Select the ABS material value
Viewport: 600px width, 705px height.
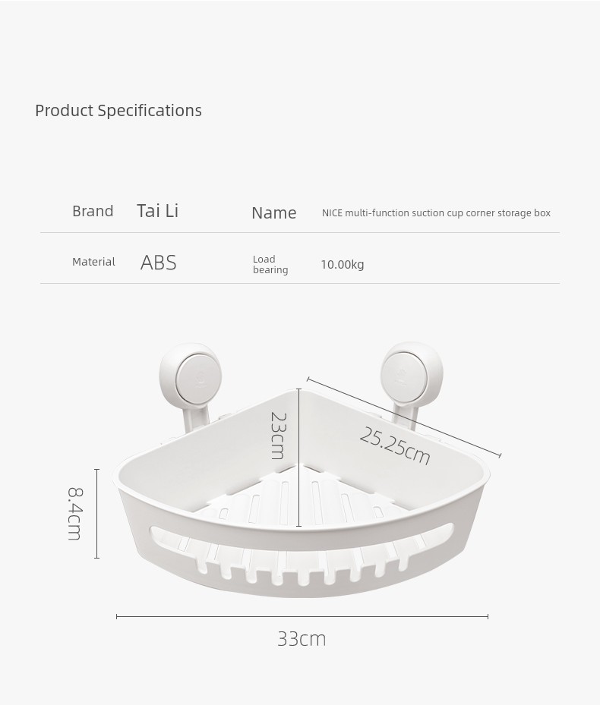coord(159,263)
